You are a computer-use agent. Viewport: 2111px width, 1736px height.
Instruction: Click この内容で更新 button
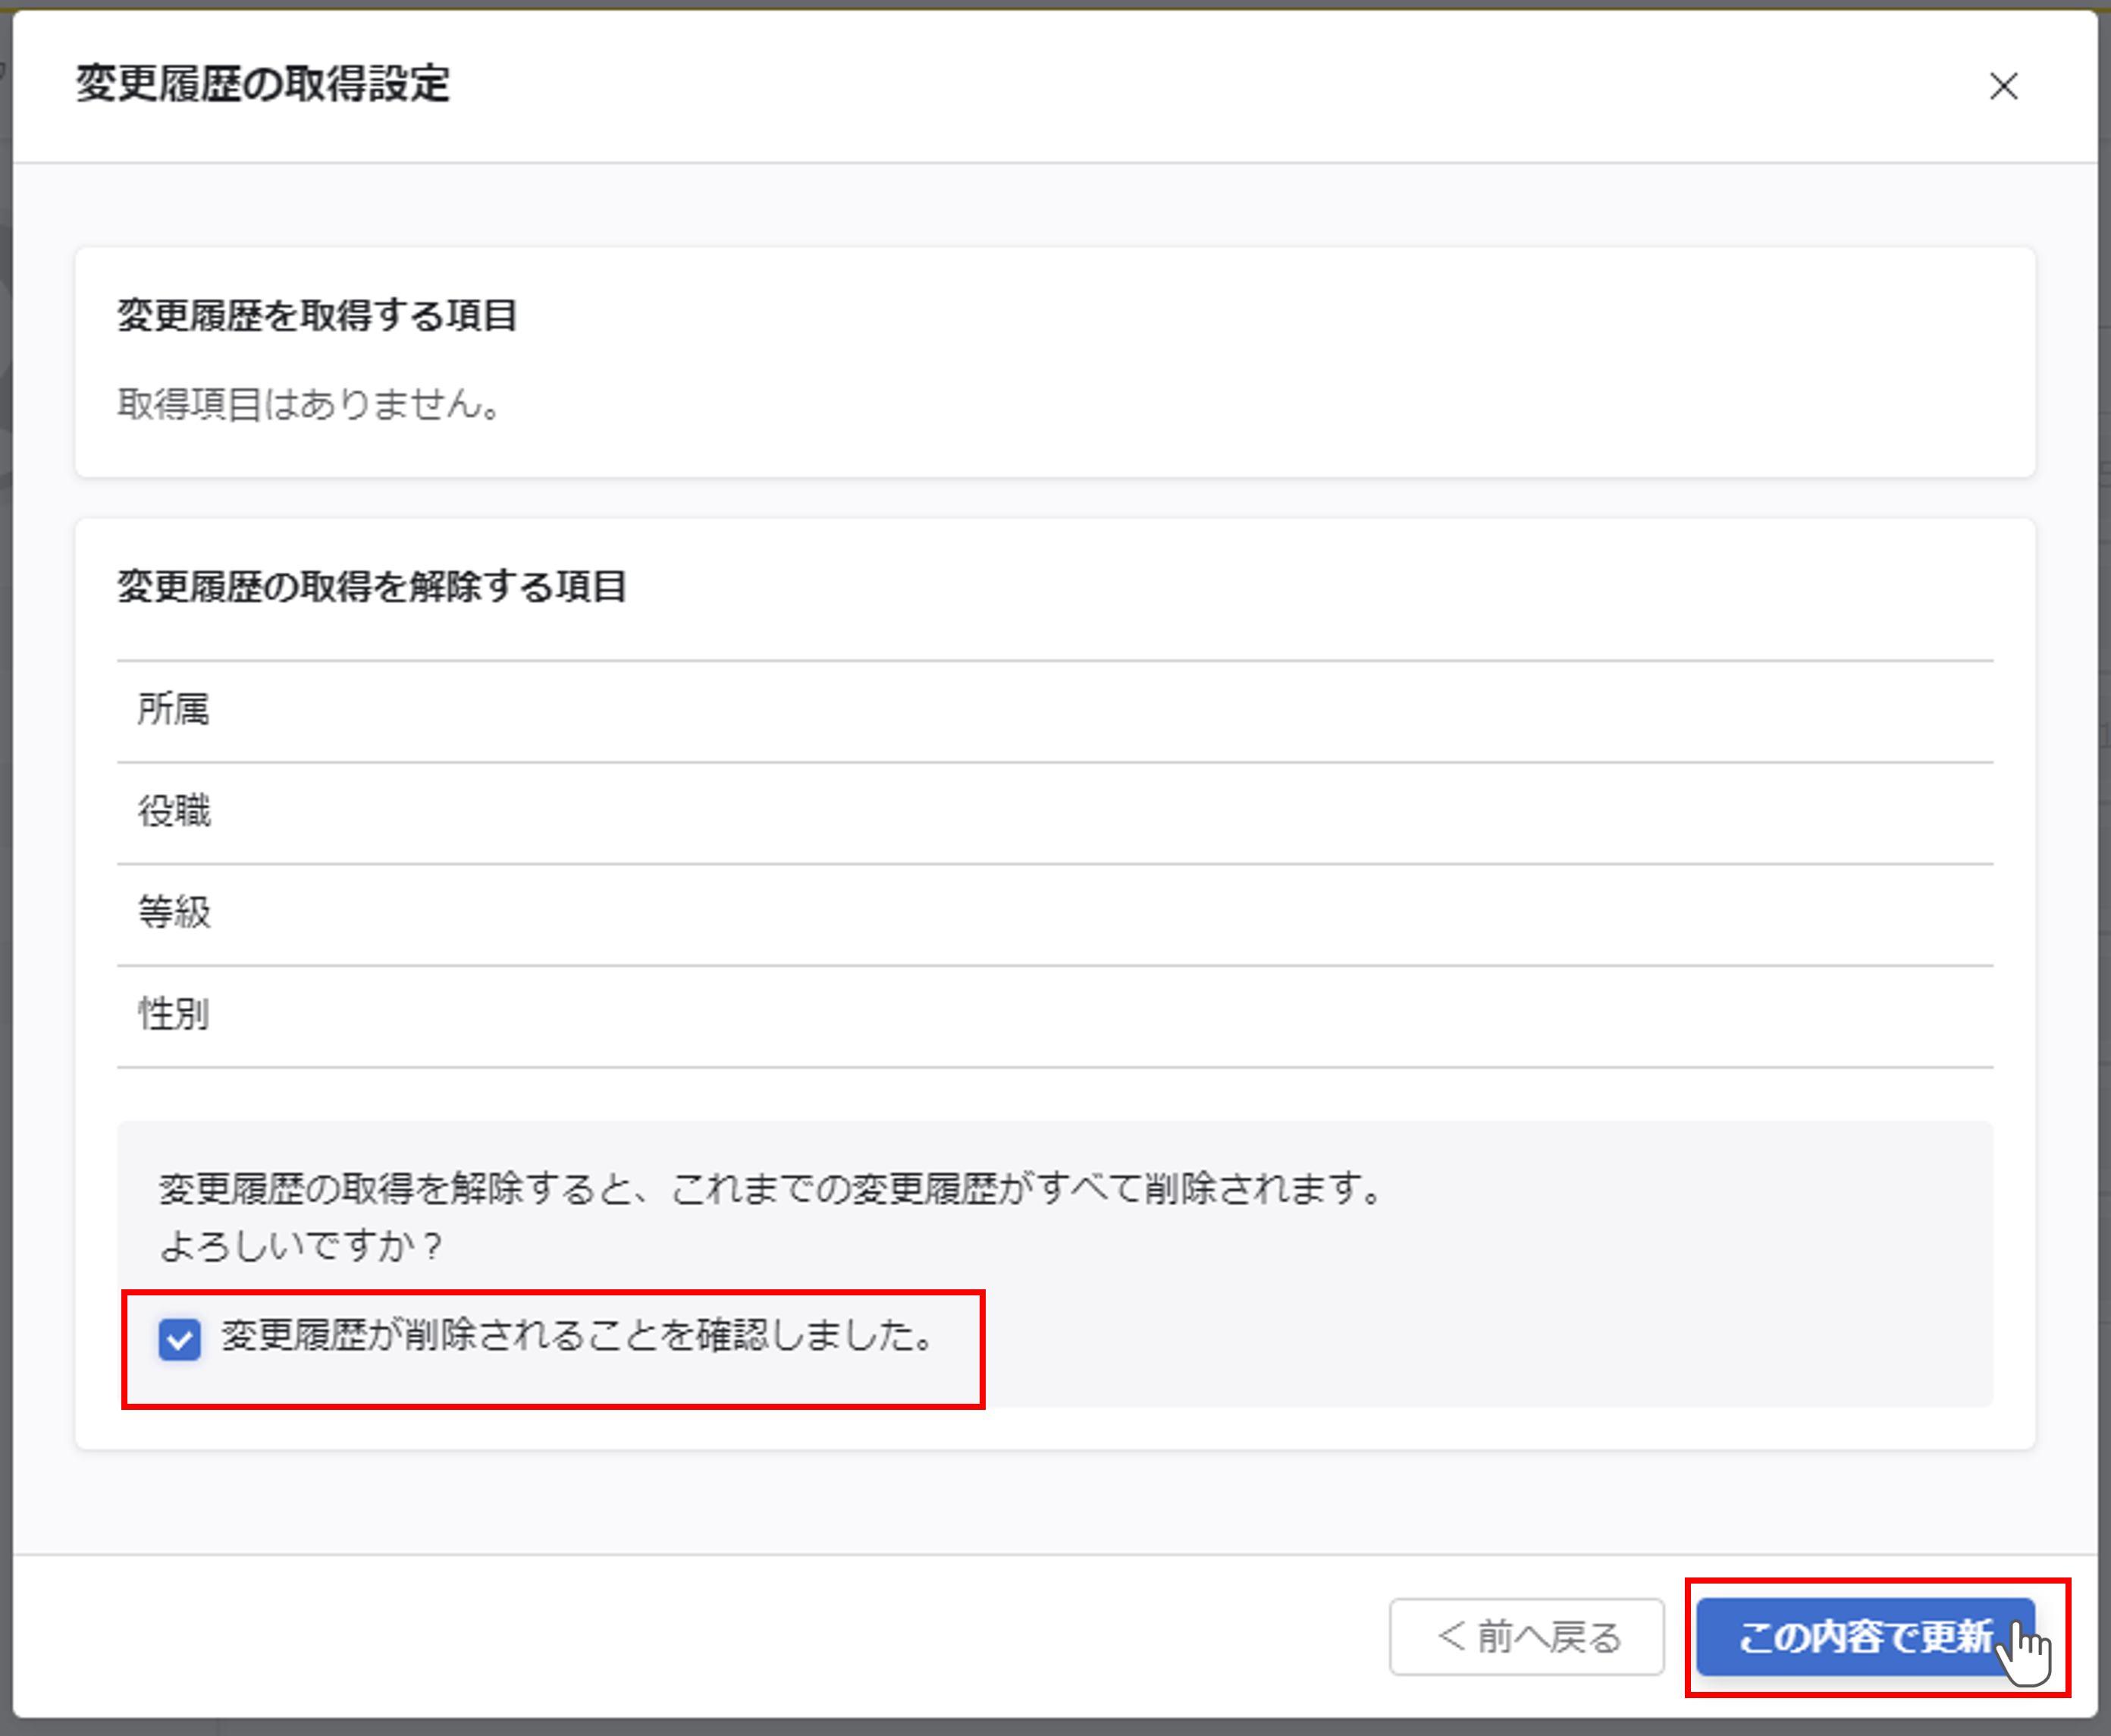coord(1865,1637)
